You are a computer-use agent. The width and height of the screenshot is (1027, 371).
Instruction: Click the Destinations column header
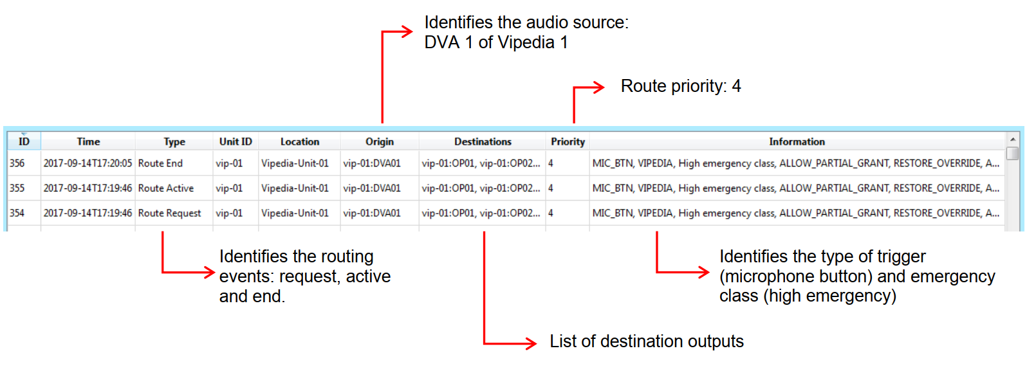coord(483,141)
